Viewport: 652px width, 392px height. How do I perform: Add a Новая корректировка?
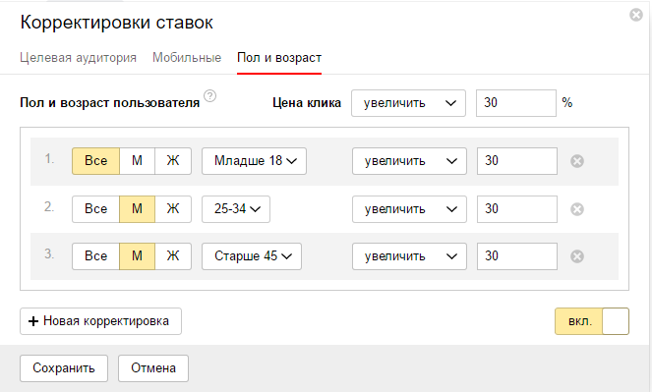click(x=100, y=321)
